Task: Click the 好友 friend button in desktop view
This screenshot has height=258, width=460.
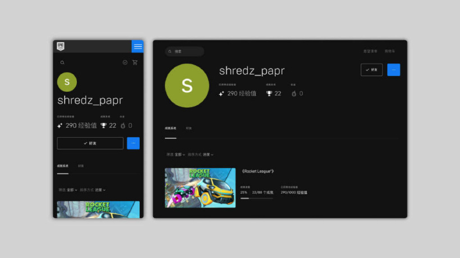Action: (371, 70)
